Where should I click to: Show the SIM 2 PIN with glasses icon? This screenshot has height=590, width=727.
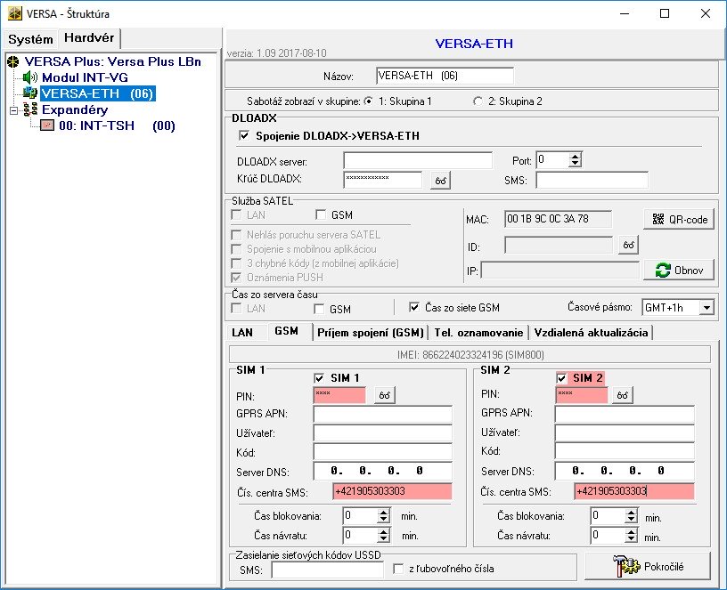point(625,395)
